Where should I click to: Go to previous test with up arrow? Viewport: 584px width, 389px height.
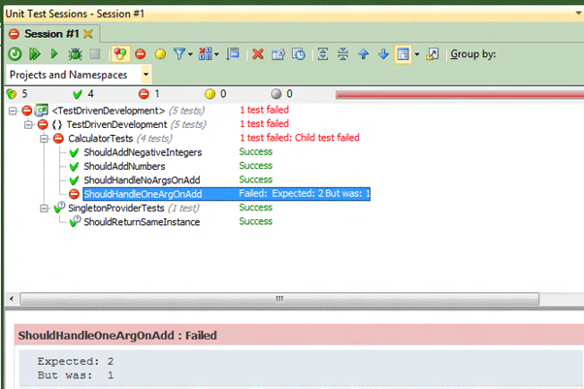[364, 54]
